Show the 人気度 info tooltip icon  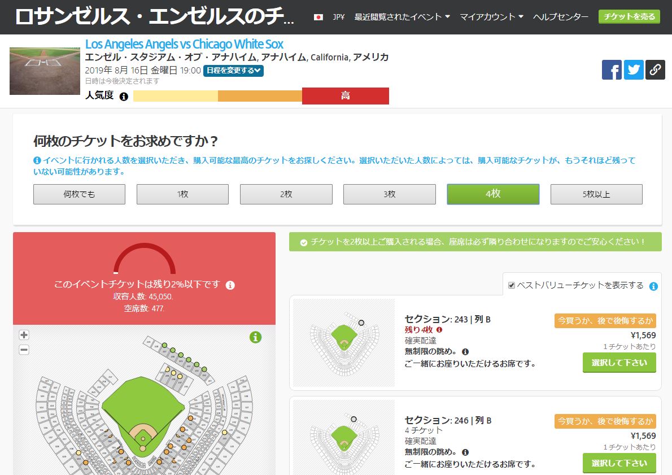pos(124,97)
